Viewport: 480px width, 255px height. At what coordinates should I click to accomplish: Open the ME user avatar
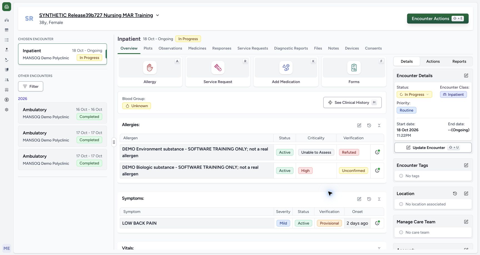pos(7,248)
